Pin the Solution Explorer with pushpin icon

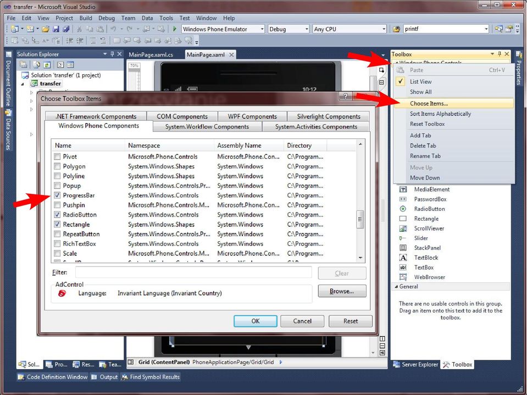coord(112,54)
